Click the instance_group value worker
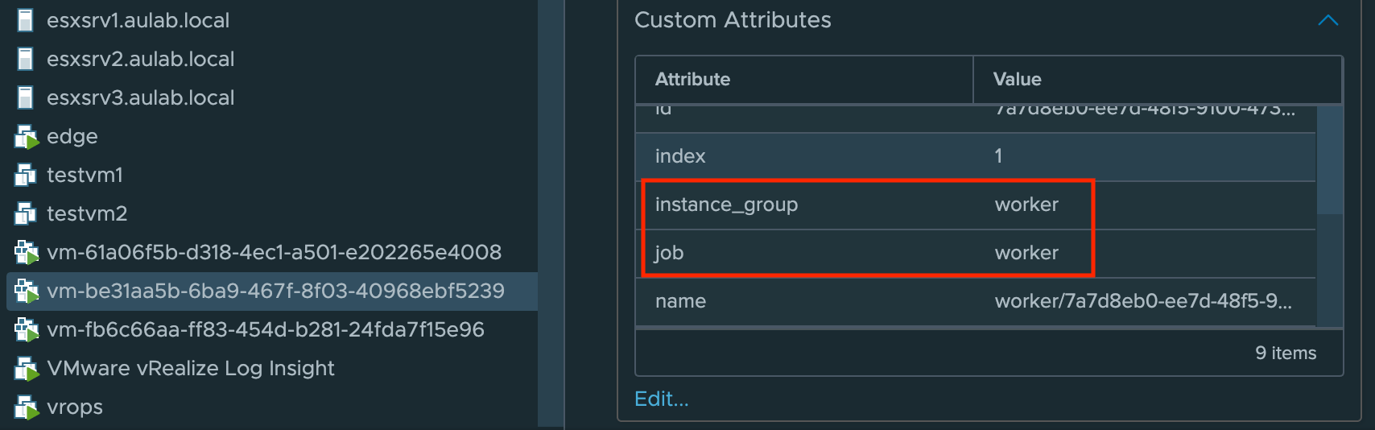 coord(1026,205)
